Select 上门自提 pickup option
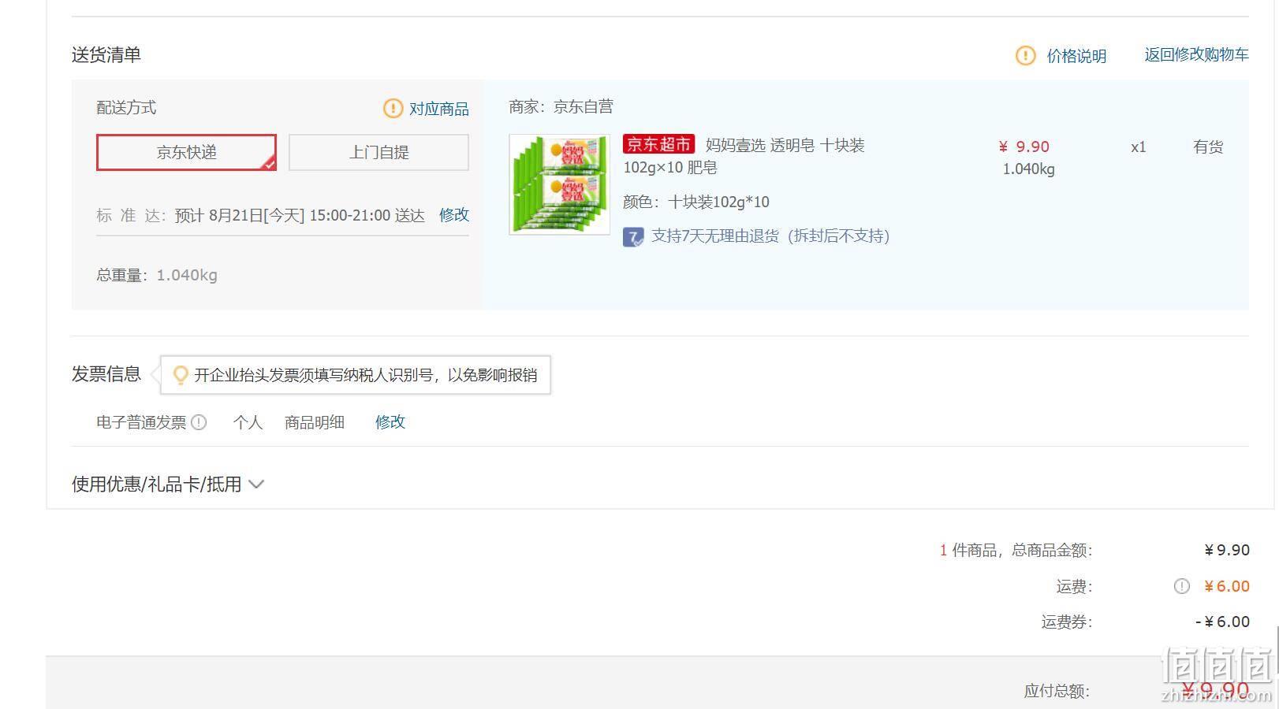 (x=378, y=152)
